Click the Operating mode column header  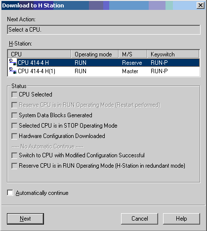[95, 54]
